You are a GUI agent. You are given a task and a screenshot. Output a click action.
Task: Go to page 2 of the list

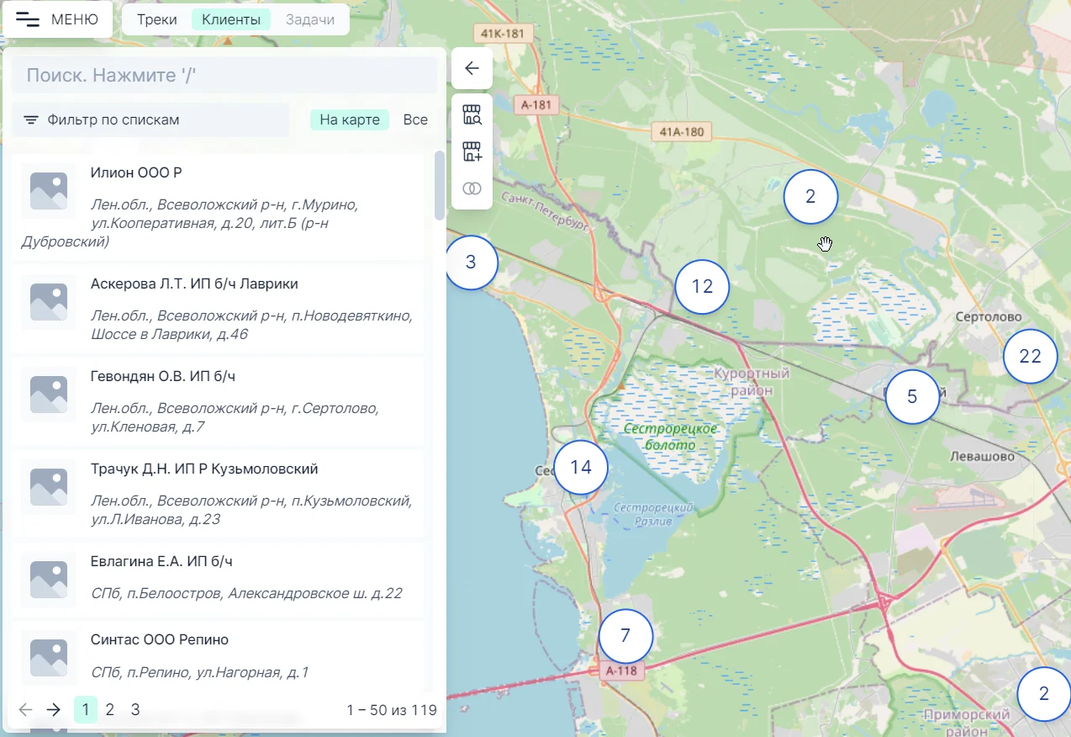(x=110, y=710)
